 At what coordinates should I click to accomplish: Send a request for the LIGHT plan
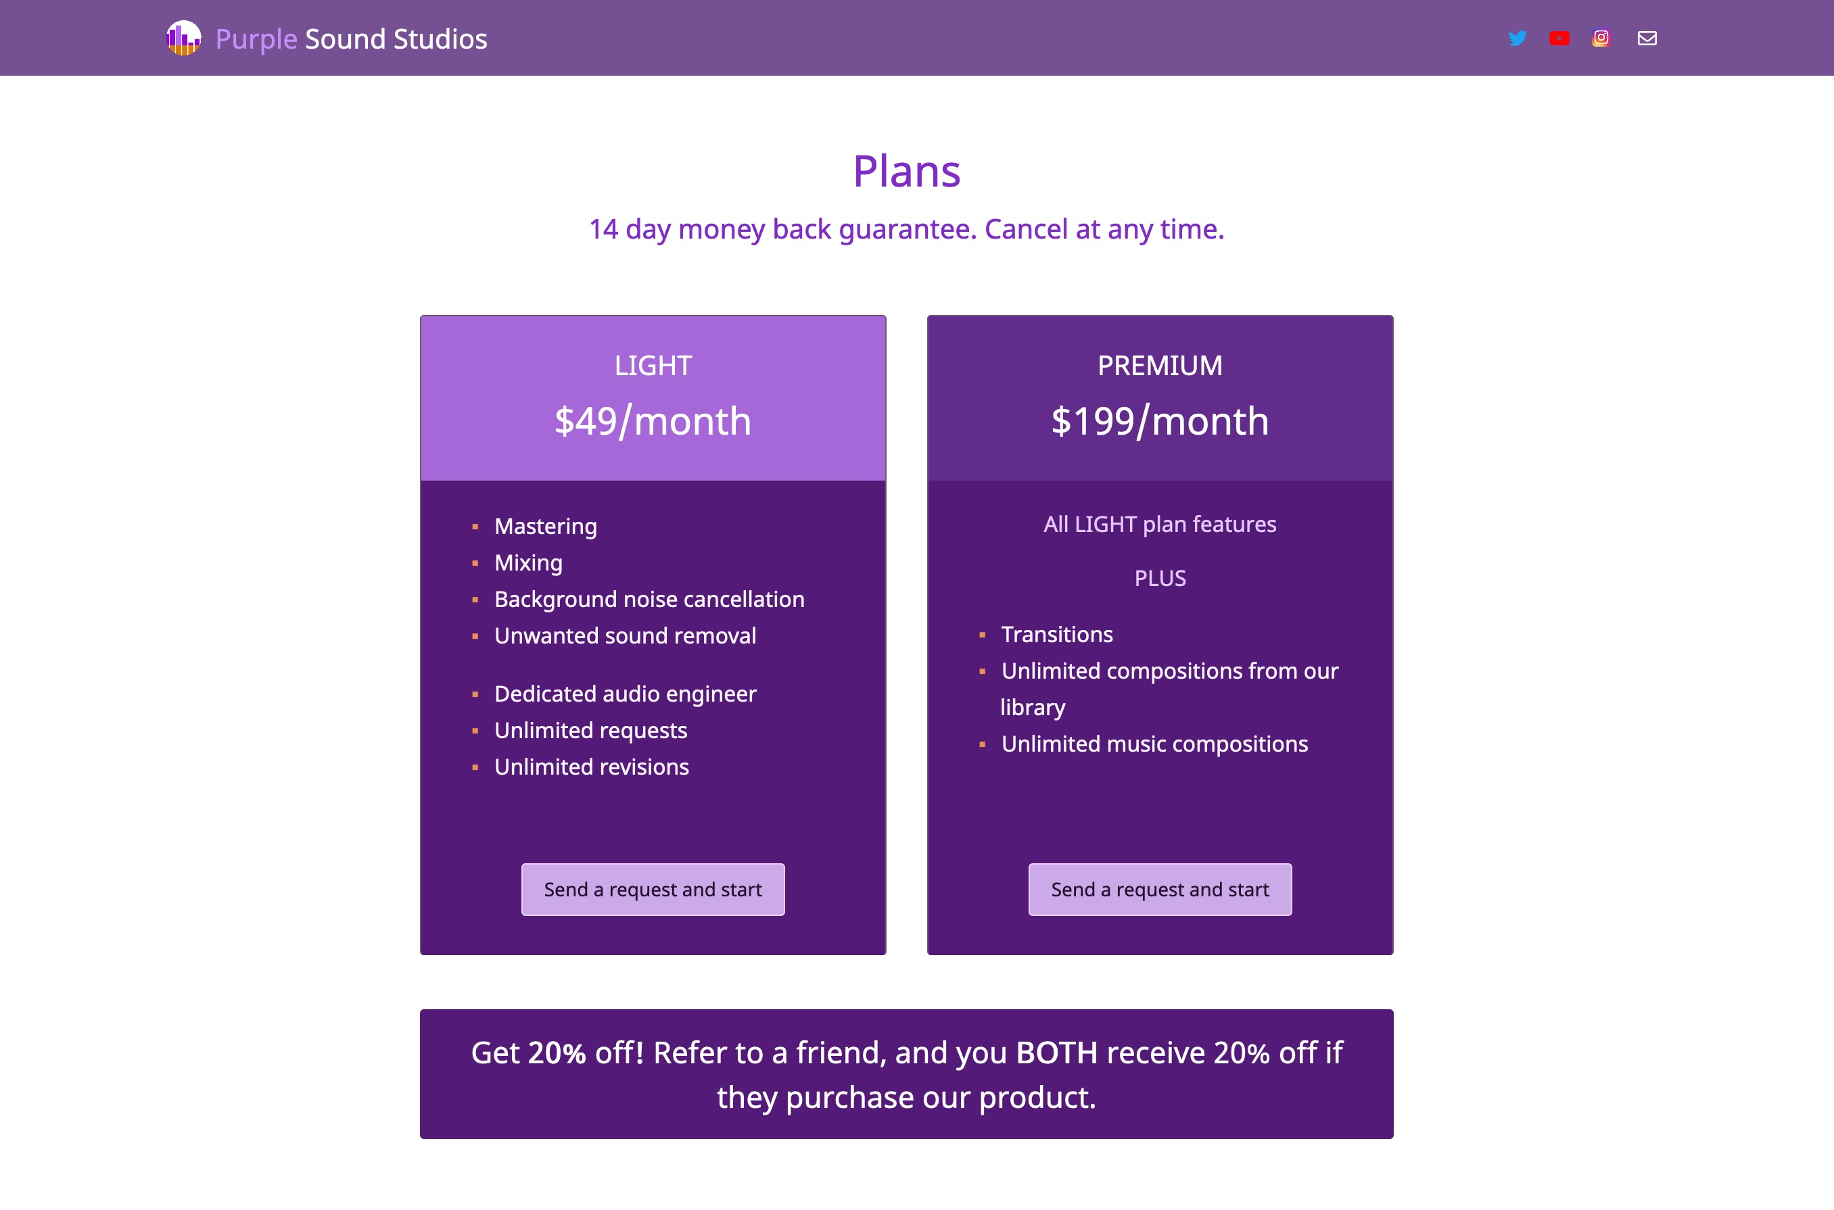[653, 889]
